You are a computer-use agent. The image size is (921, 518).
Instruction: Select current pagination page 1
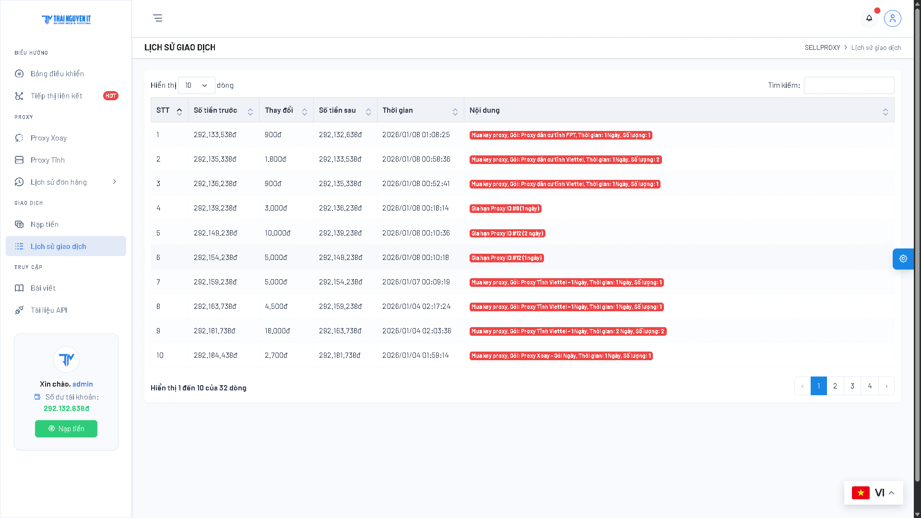tap(819, 386)
